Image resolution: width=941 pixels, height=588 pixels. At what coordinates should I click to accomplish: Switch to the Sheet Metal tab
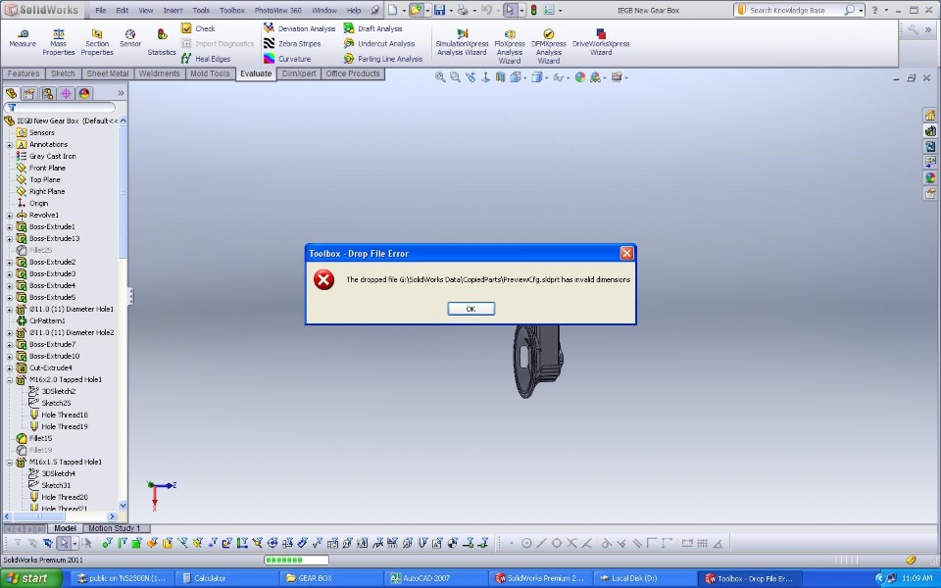108,73
